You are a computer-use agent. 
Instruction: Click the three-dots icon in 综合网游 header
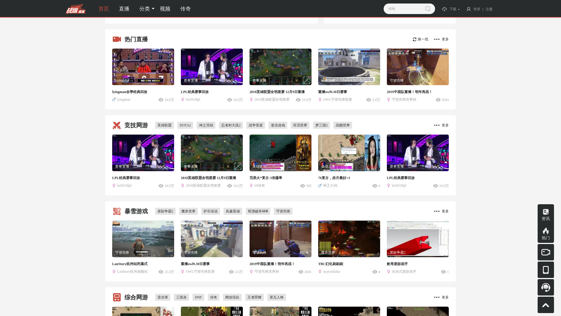437,297
